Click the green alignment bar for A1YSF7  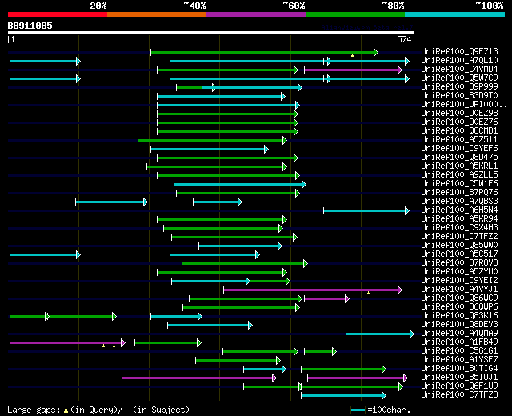pos(238,361)
